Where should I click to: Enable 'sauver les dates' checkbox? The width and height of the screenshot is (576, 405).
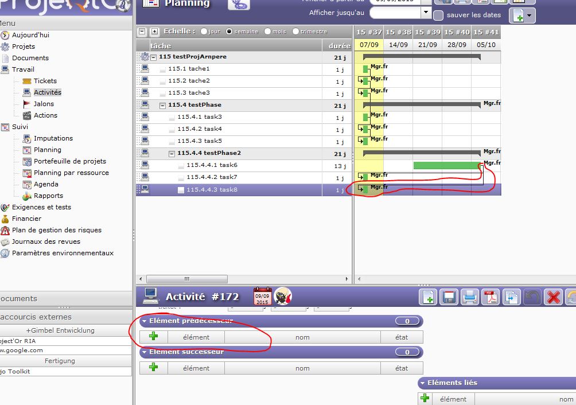(x=438, y=15)
